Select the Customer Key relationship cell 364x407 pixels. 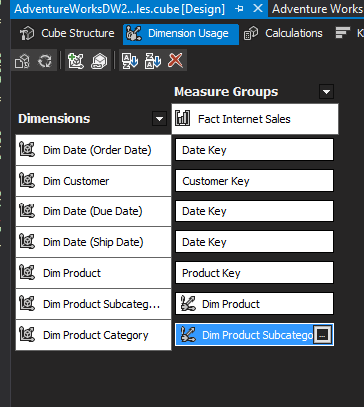tap(254, 181)
